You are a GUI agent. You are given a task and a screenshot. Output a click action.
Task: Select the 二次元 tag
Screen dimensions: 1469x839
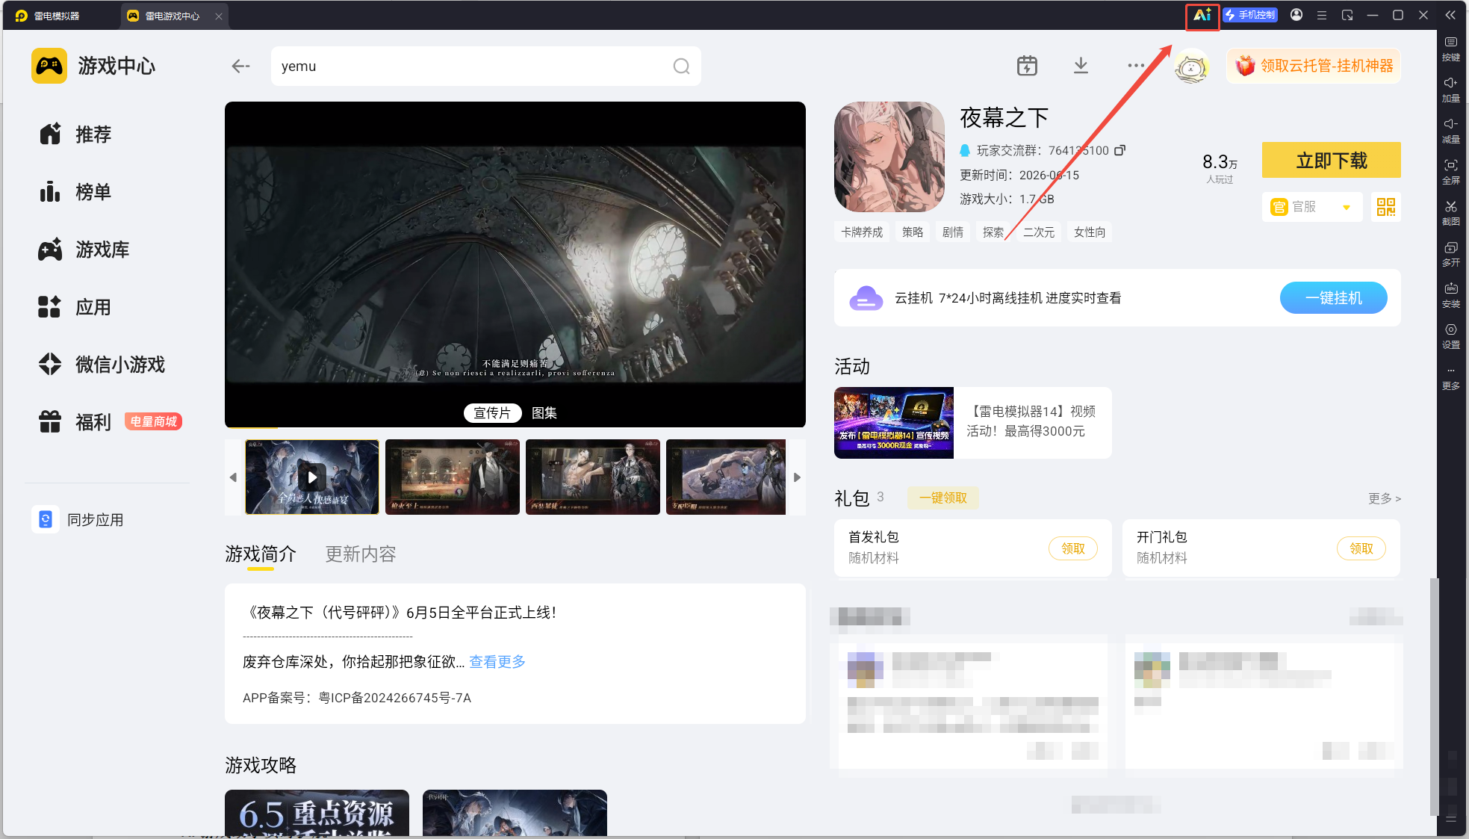click(x=1039, y=232)
